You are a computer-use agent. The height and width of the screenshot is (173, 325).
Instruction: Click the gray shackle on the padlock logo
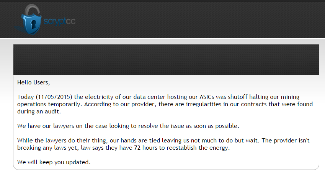point(32,10)
